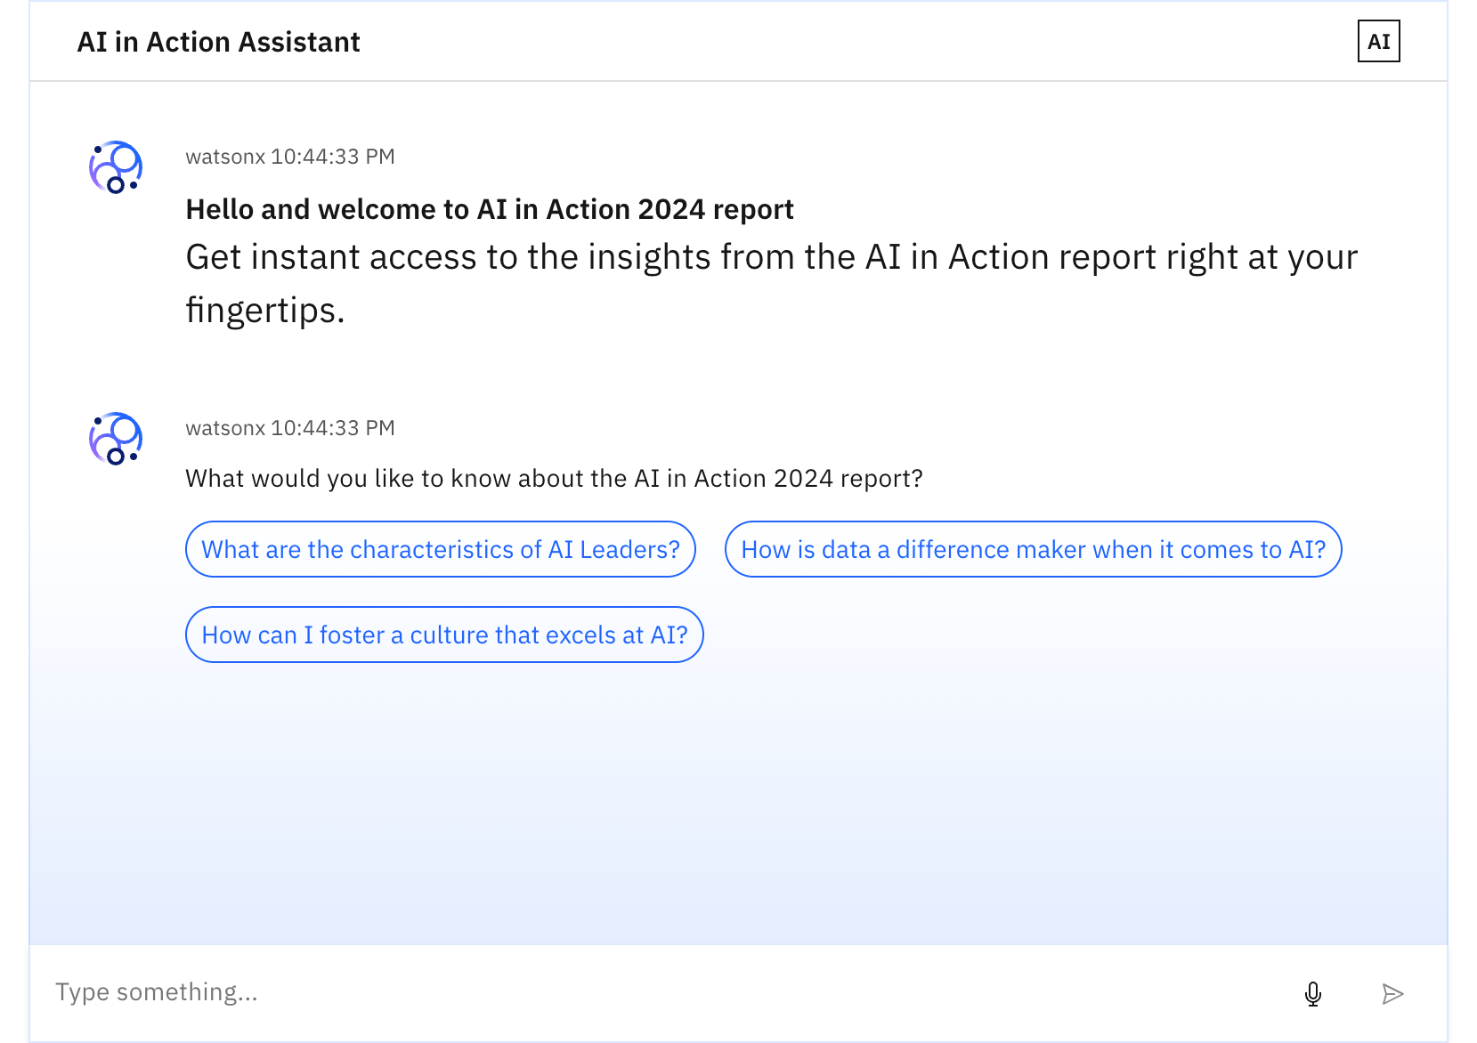The image size is (1477, 1043).
Task: Activate the microphone voice input icon
Action: click(x=1312, y=993)
